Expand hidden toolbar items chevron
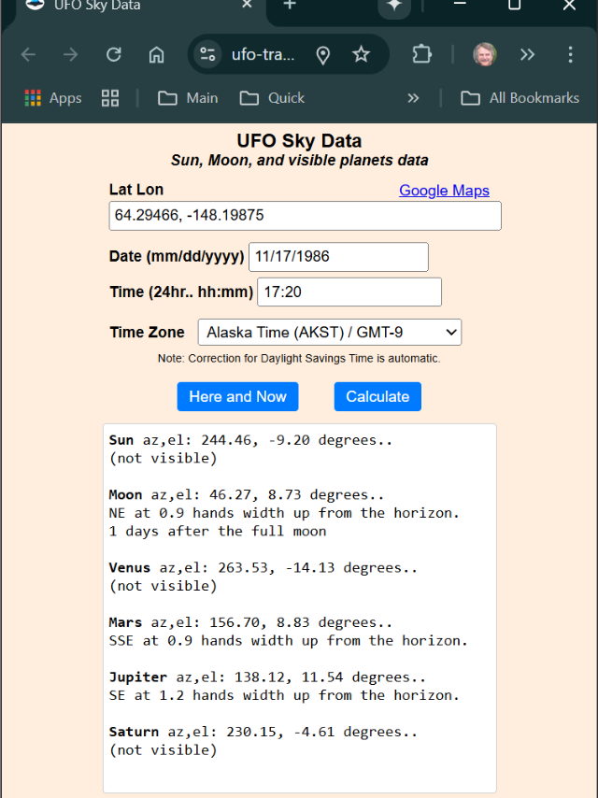This screenshot has height=798, width=598. coord(528,54)
